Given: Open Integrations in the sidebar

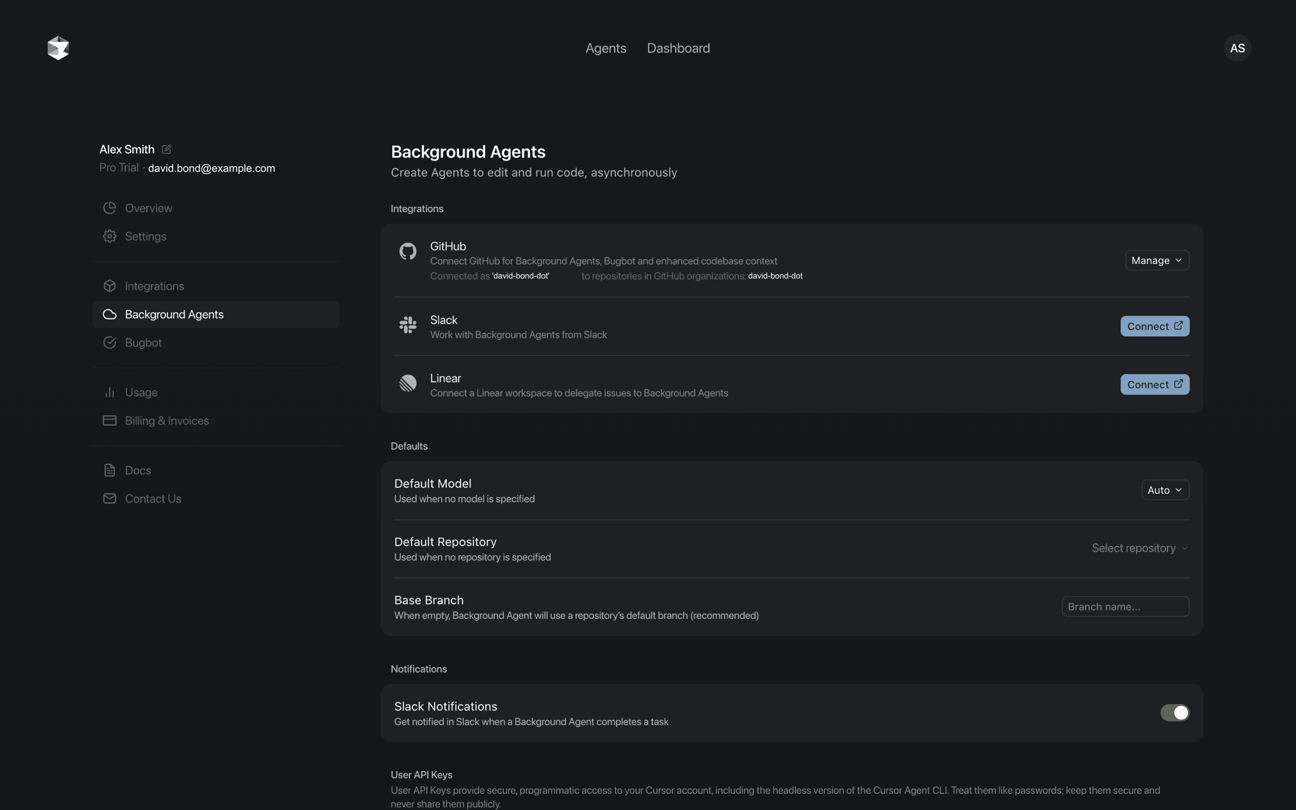Looking at the screenshot, I should tap(216, 286).
